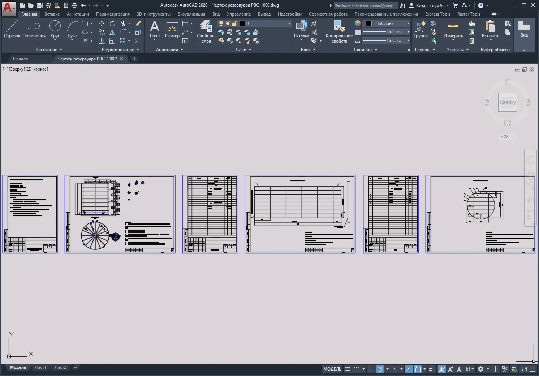Toggle snap mode in status bar
Image resolution: width=539 pixels, height=376 pixels.
357,369
